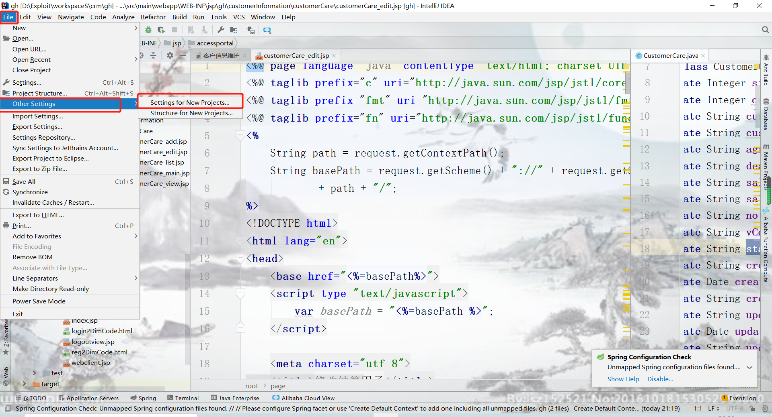Click the inspector hector status bar icon
Screen dimensions: 772x417
click(765, 409)
